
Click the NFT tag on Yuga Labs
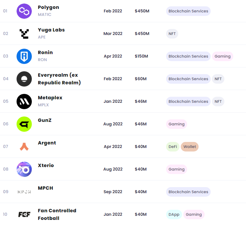172,34
